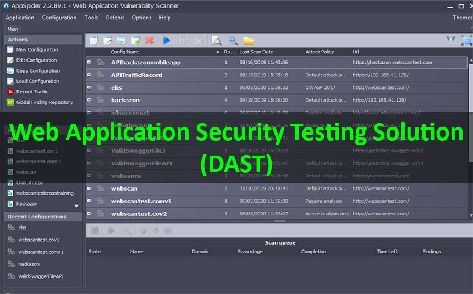Select webscantestcrosstraining in sidebar list
This screenshot has width=473, height=294.
tap(45, 193)
